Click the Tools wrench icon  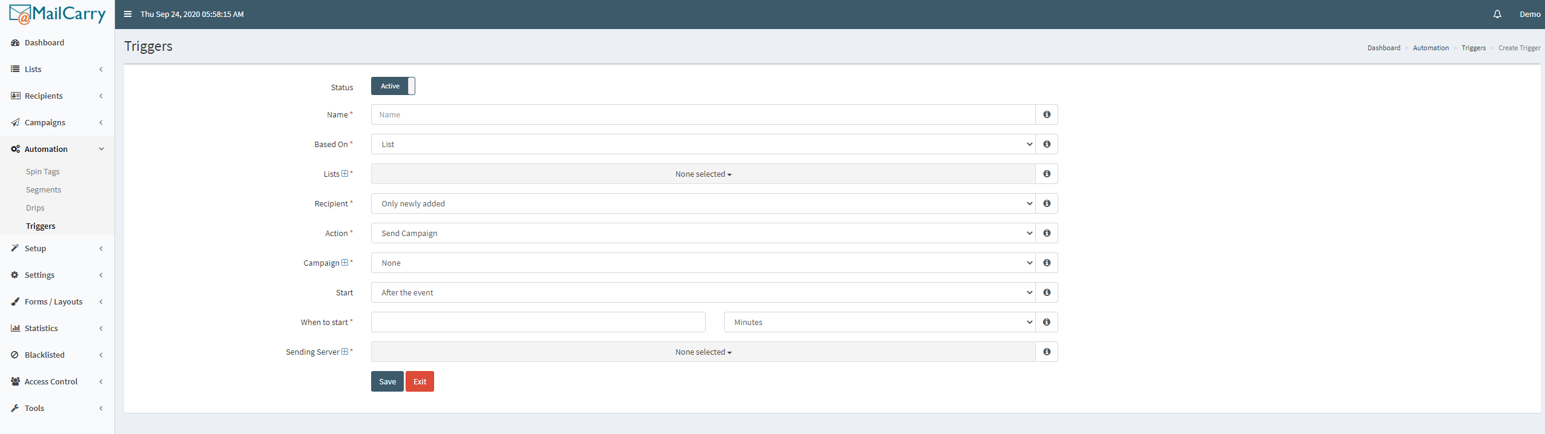coord(15,408)
